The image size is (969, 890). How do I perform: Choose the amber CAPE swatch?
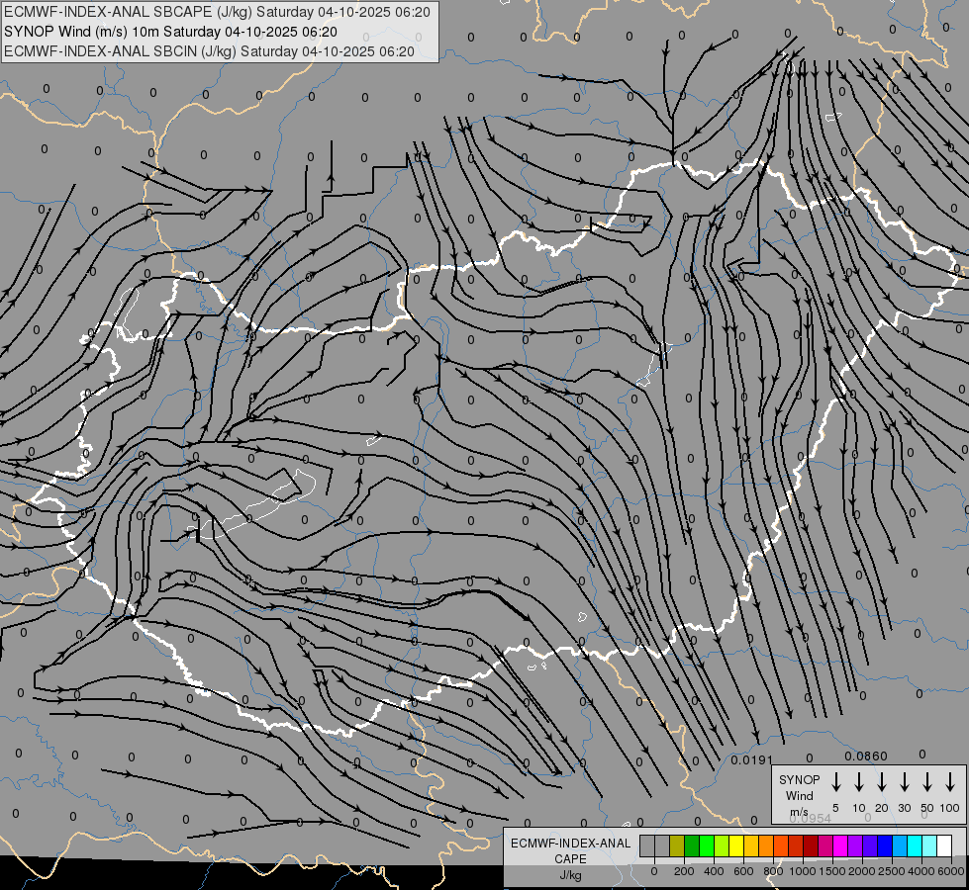coord(751,845)
